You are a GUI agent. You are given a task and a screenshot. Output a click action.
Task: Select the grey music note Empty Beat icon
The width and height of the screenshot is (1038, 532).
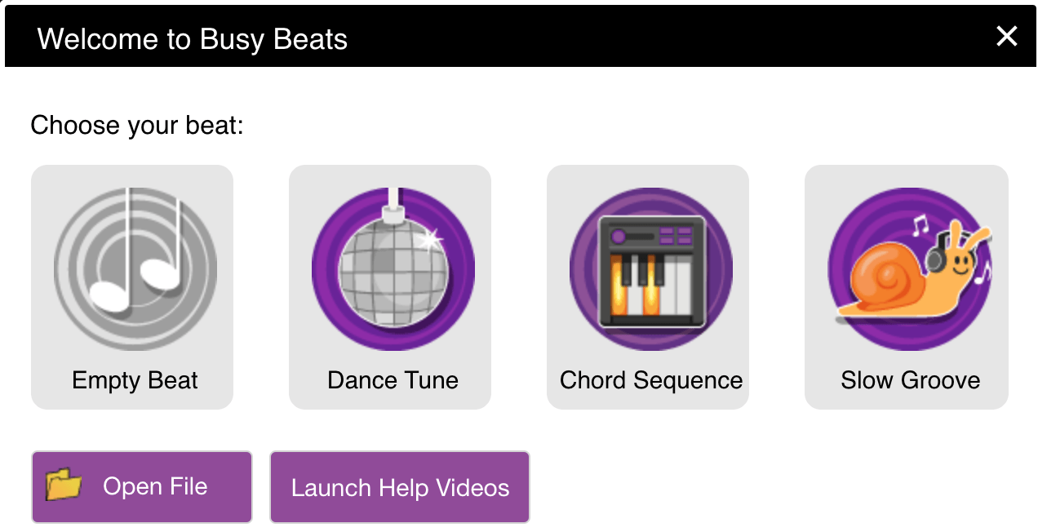click(x=135, y=268)
